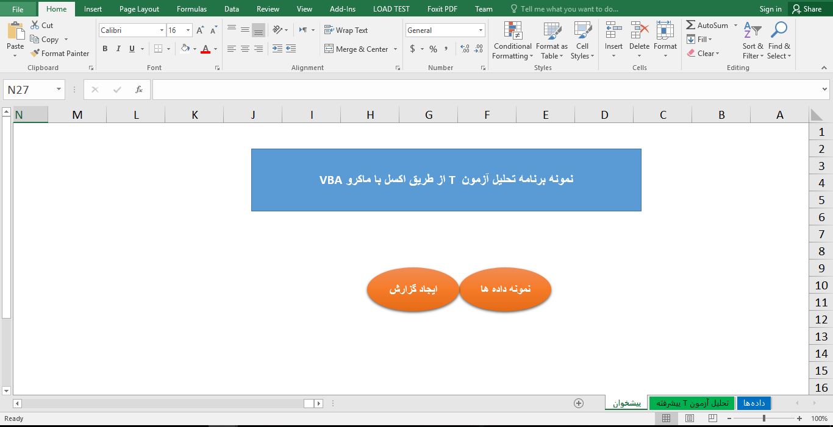Open Format as Table gallery
Viewport: 833px width, 427px height.
point(552,41)
